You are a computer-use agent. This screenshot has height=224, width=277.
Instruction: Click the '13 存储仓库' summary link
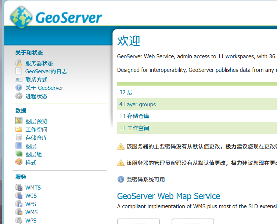pyautogui.click(x=134, y=116)
